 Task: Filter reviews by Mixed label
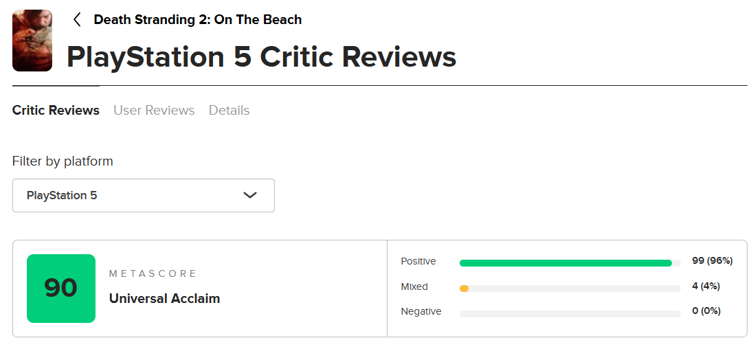[414, 286]
